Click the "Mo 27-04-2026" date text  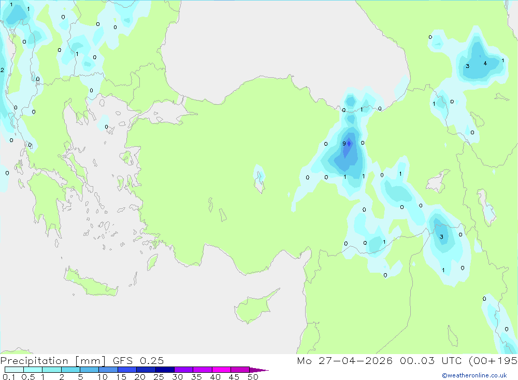pyautogui.click(x=344, y=360)
